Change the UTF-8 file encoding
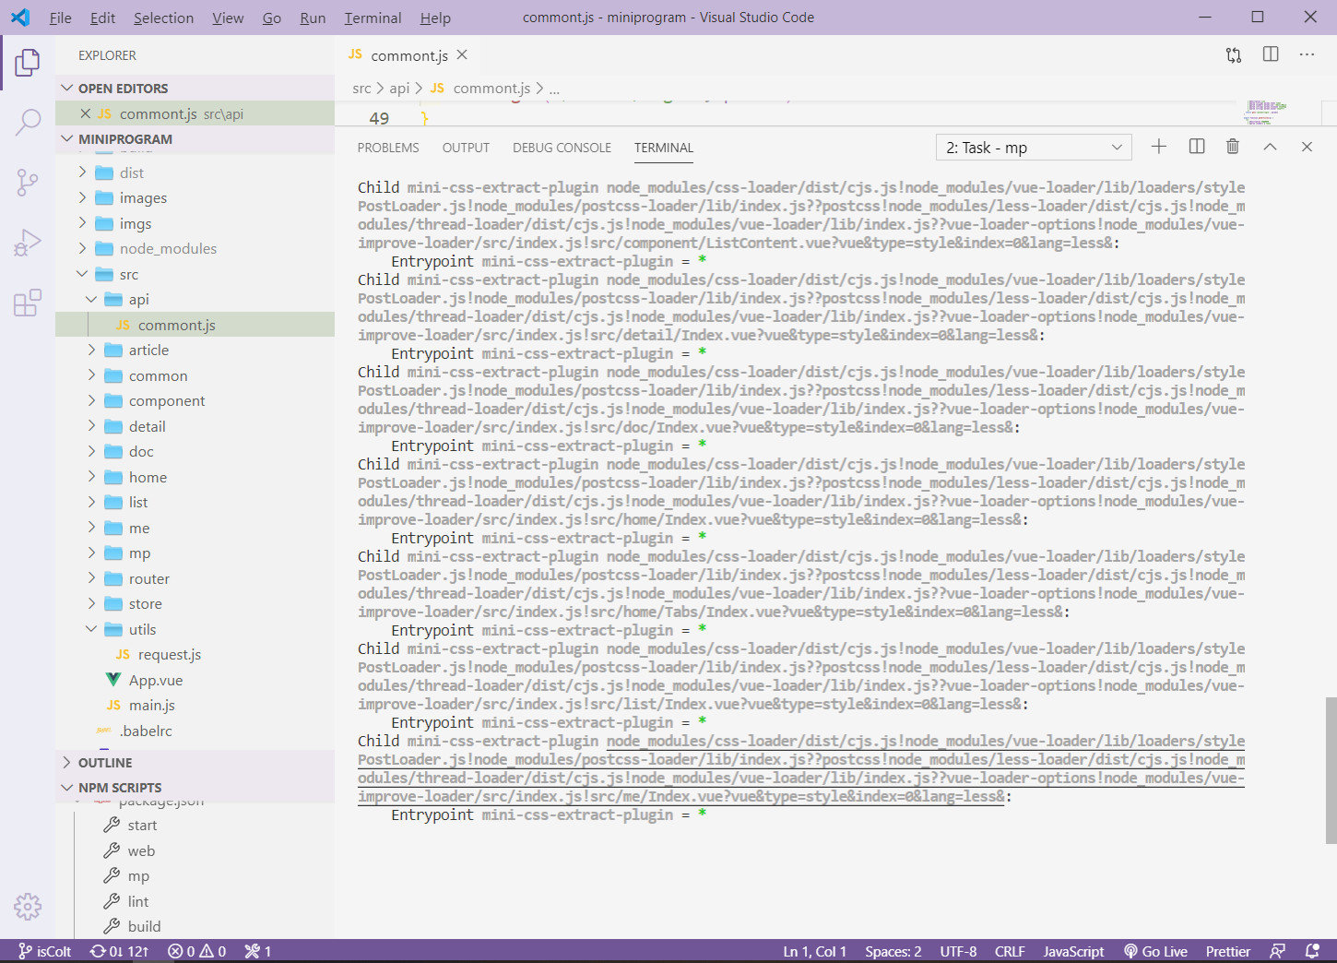This screenshot has height=963, width=1337. pyautogui.click(x=958, y=951)
